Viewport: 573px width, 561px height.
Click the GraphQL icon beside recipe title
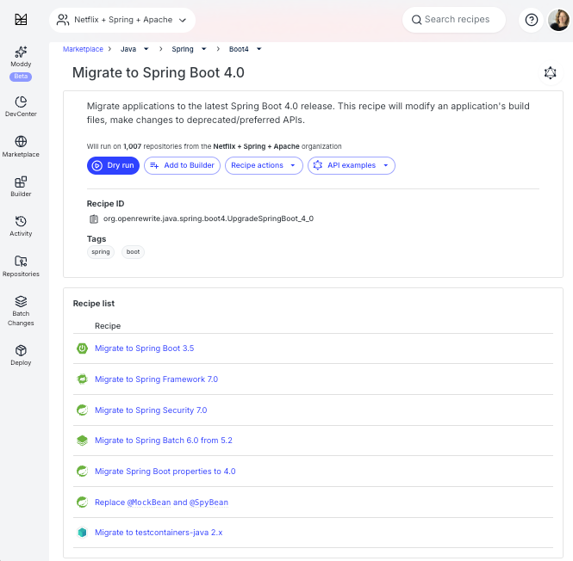[x=550, y=73]
